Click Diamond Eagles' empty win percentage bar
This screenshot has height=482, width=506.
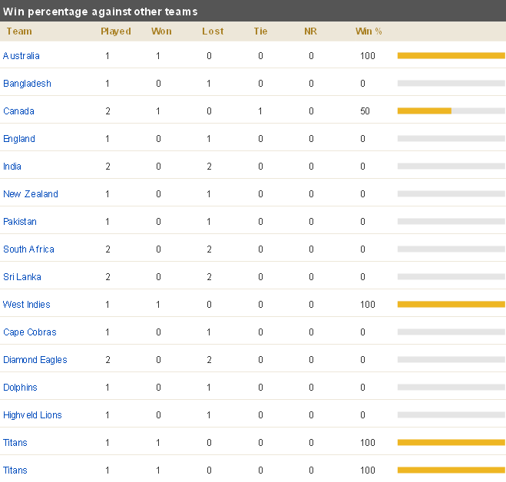tap(451, 360)
